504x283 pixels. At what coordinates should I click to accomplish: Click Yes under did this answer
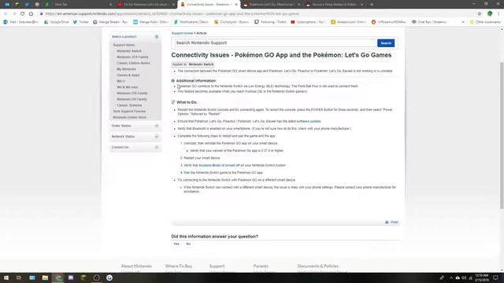pyautogui.click(x=176, y=244)
